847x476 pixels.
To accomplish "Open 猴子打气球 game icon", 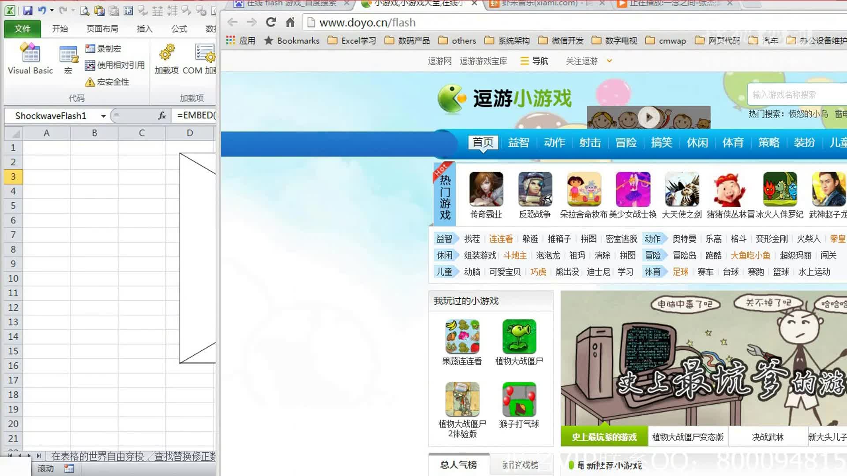I will click(519, 399).
